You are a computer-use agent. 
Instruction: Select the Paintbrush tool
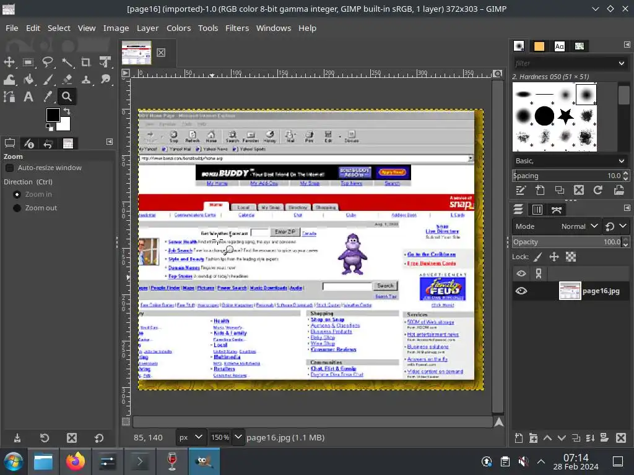click(x=47, y=79)
